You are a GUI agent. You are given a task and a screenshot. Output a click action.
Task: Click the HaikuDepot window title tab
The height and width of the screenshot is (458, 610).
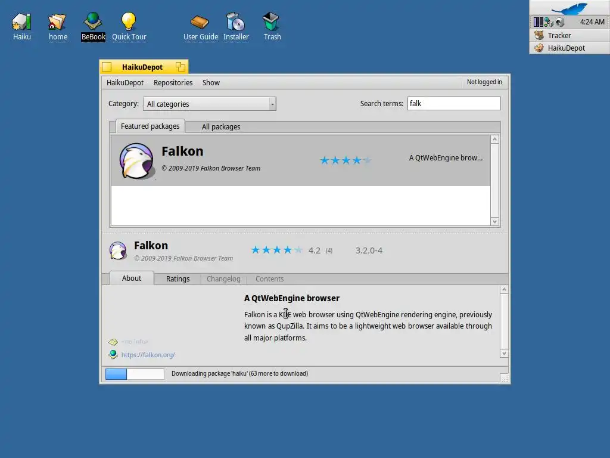point(142,67)
